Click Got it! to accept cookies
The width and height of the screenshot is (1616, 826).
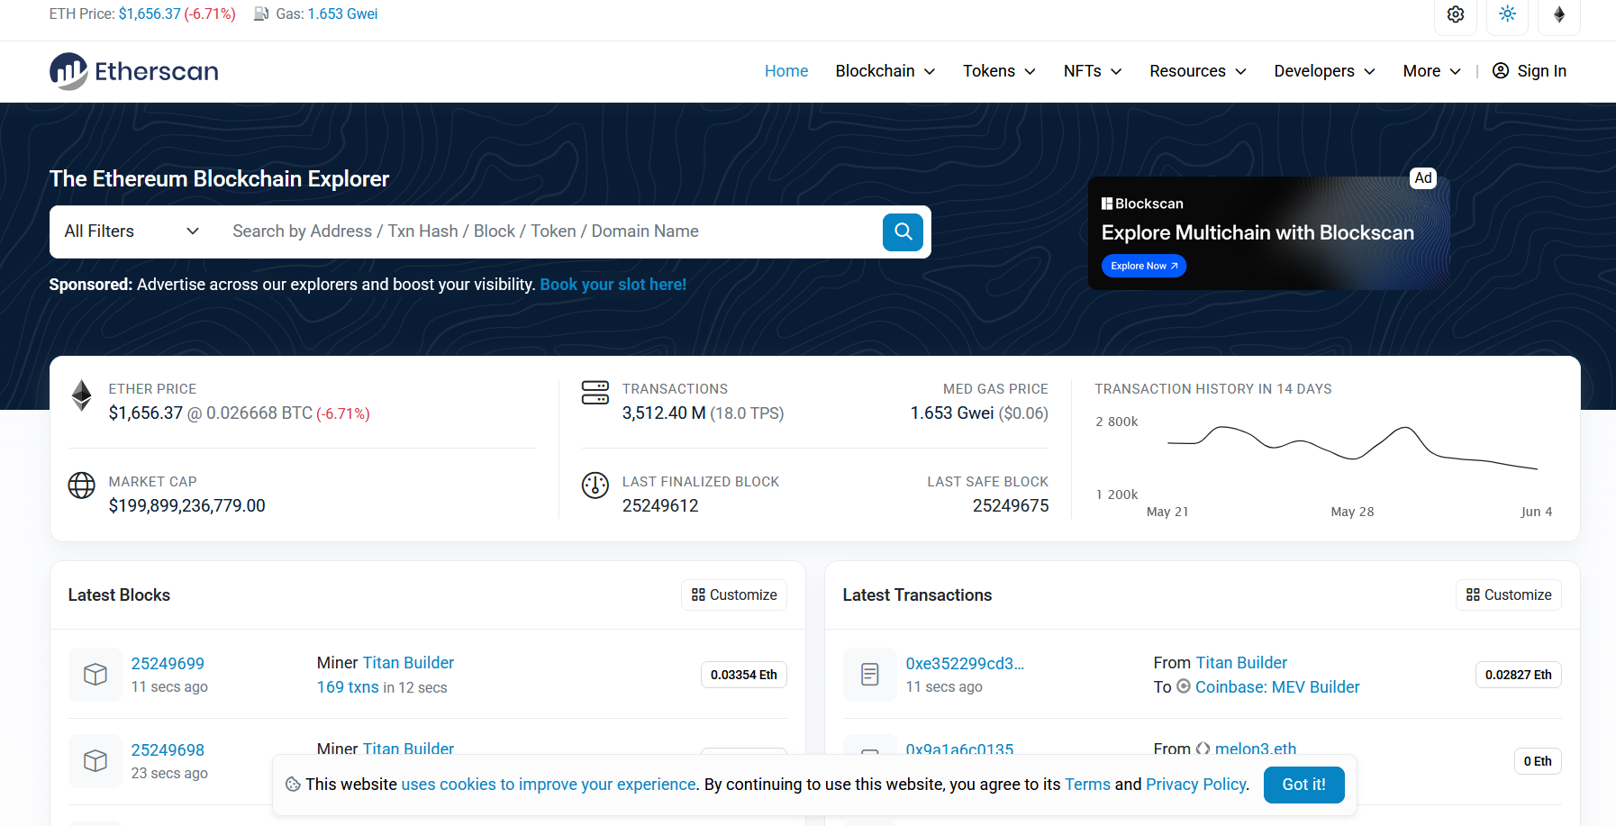(x=1304, y=785)
